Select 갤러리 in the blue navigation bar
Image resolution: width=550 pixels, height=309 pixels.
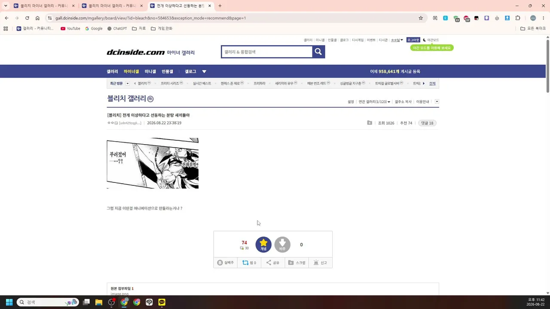point(112,72)
